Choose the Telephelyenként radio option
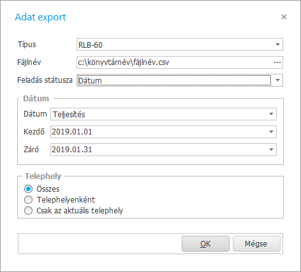Screen dimensions: 301x272 click(x=28, y=200)
